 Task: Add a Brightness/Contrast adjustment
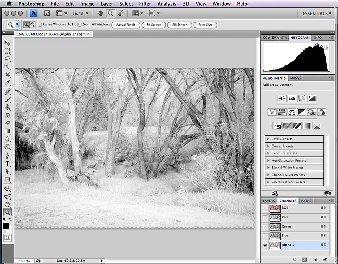(x=281, y=98)
